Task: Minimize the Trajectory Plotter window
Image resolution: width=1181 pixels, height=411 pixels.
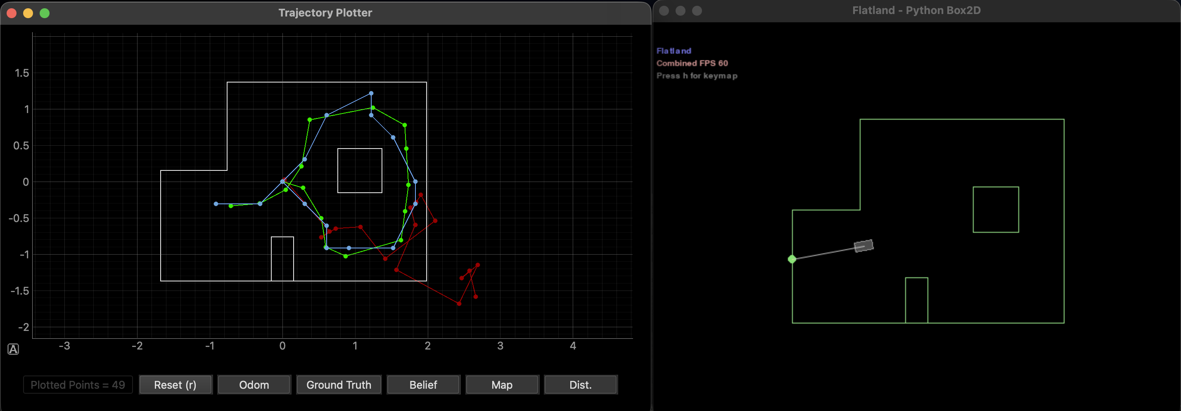Action: coord(28,13)
